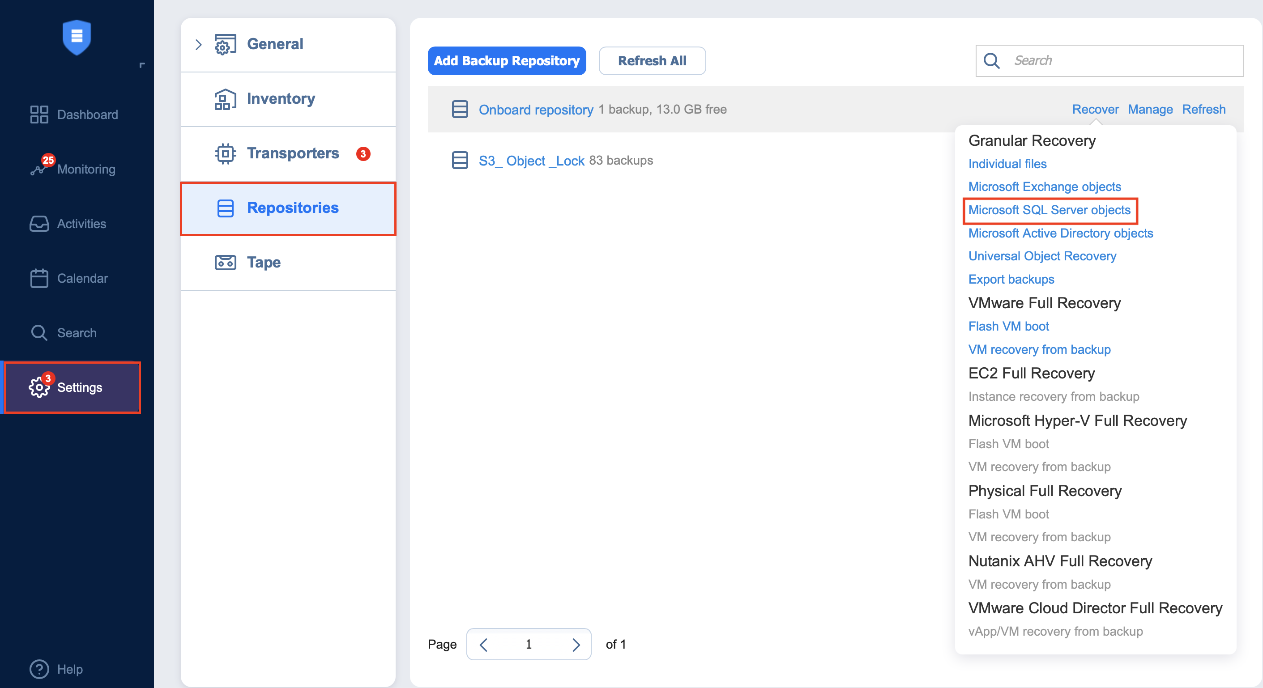Open Manage menu for Onboard repository
Screen dimensions: 1263x688
click(x=1150, y=109)
